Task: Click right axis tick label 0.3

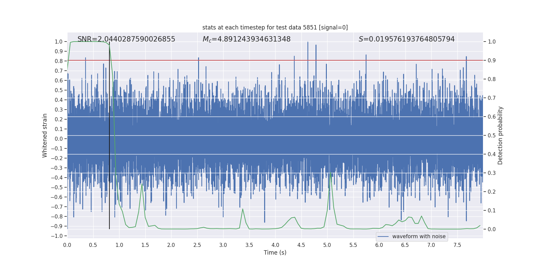Action: [492, 173]
